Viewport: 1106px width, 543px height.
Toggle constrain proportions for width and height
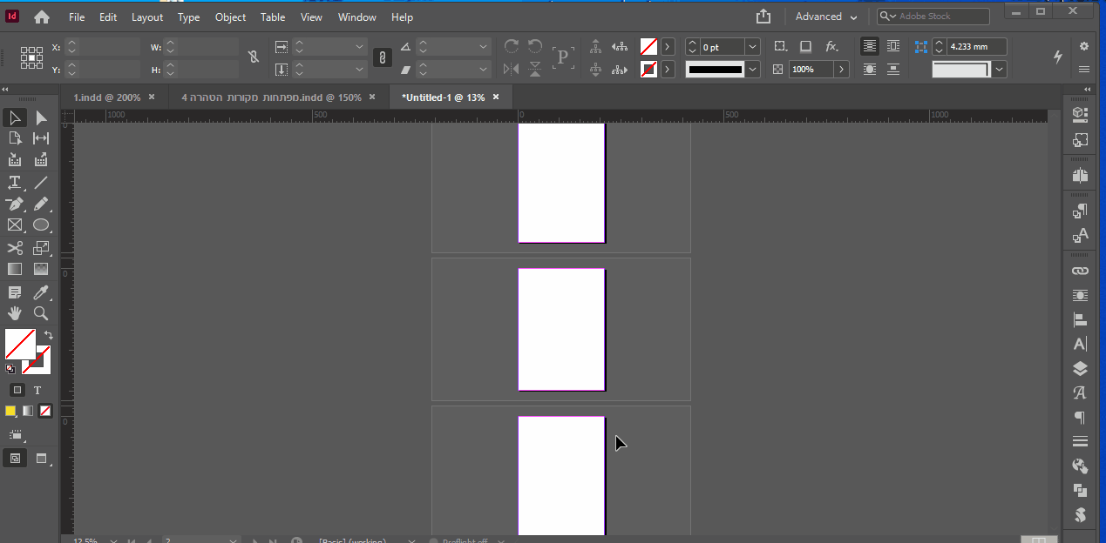(254, 57)
